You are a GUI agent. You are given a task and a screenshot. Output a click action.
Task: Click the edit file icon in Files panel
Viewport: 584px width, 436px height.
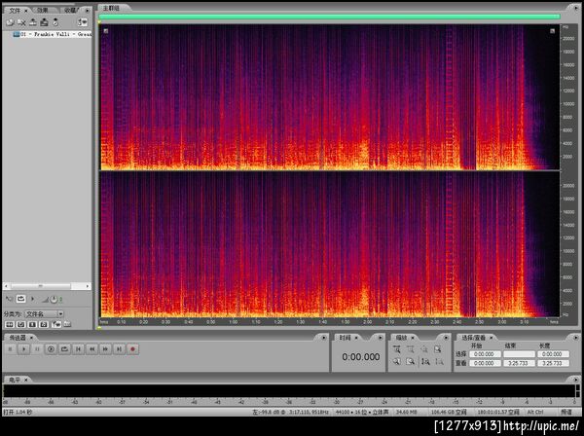[x=45, y=22]
